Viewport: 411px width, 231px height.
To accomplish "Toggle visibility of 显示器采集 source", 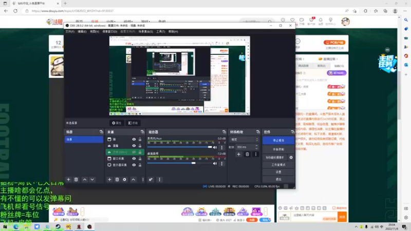I will (134, 165).
